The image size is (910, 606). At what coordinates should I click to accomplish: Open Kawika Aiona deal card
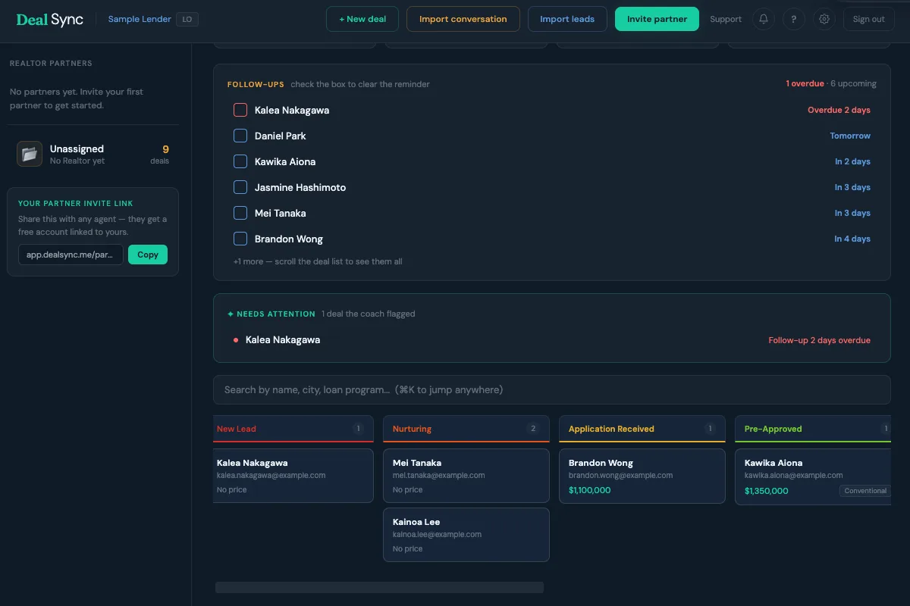813,476
